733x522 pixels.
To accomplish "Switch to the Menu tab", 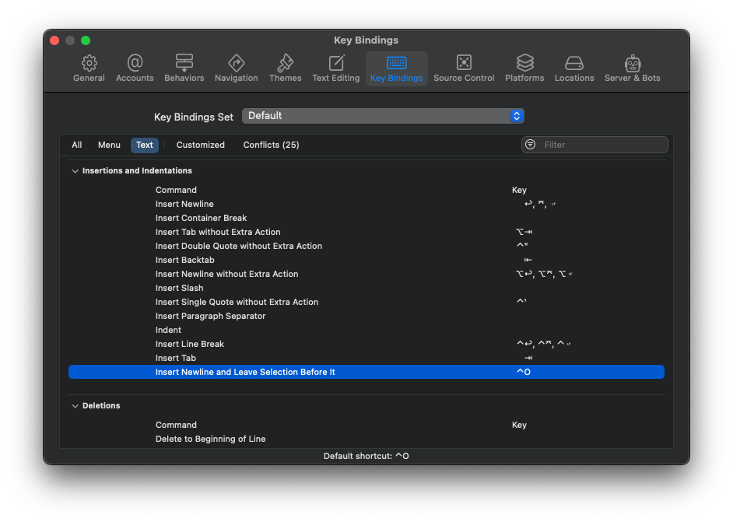I will 109,145.
